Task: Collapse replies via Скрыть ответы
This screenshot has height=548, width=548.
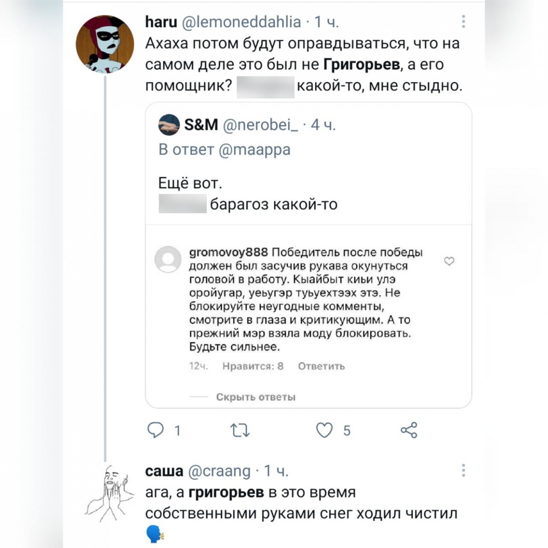Action: coord(255,397)
